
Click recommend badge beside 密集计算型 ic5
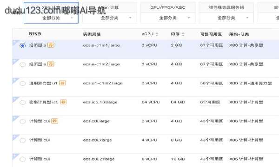tap(63, 102)
